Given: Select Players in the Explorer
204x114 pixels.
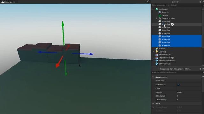Looking at the screenshot, I should 162,48.
